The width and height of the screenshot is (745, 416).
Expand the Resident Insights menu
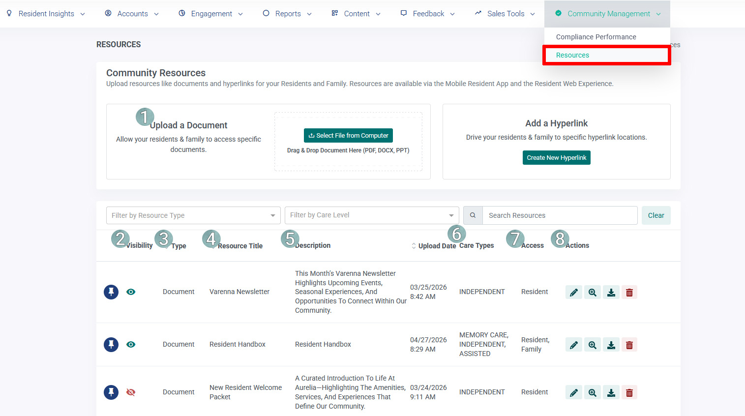46,14
